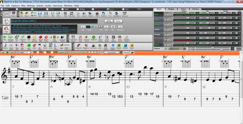Open the Melody menu
This screenshot has width=243, height=124.
coord(31,6)
